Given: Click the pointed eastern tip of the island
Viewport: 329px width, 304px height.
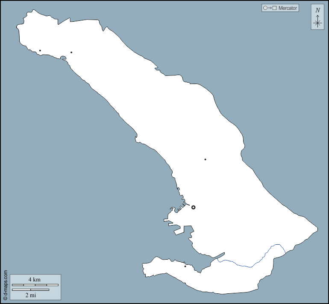Looking at the screenshot, I should coord(317,229).
